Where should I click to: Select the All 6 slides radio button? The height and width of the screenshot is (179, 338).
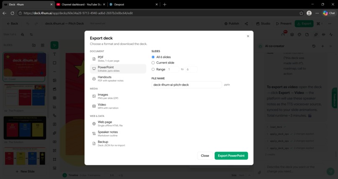(x=153, y=57)
